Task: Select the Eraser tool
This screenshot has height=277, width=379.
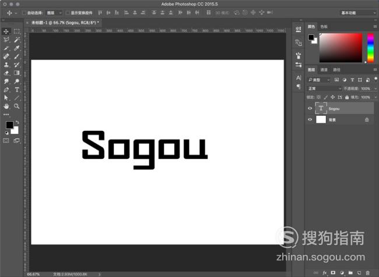Action: [6, 73]
